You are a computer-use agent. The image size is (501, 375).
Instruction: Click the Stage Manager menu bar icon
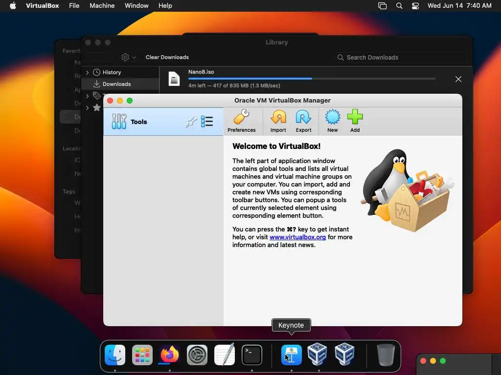click(382, 6)
